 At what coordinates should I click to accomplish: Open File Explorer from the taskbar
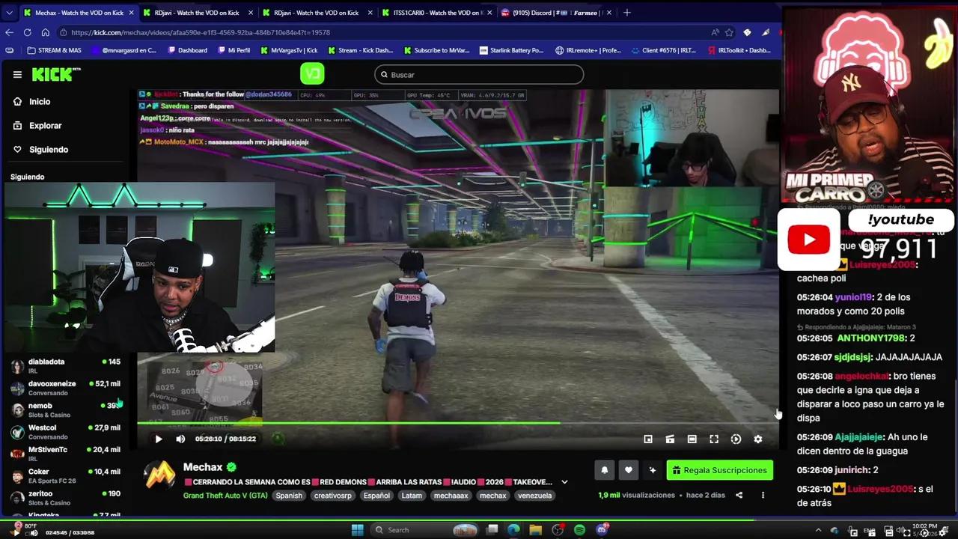pos(536,530)
